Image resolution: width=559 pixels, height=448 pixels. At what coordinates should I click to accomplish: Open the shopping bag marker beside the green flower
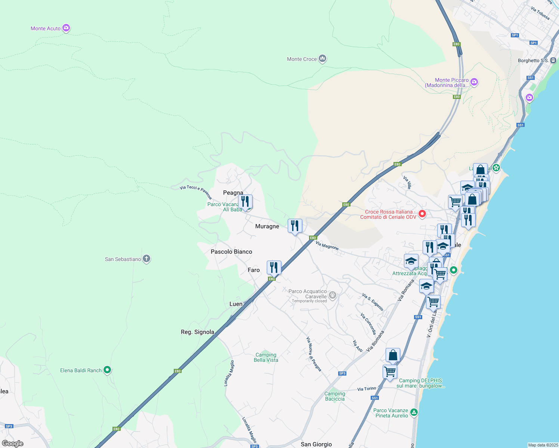[x=480, y=170]
